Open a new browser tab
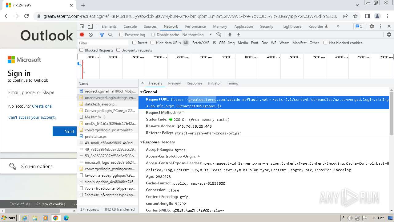The width and height of the screenshot is (394, 222). pyautogui.click(x=83, y=5)
